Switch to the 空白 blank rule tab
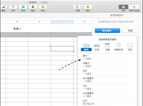This screenshot has width=143, height=106. pos(130,47)
